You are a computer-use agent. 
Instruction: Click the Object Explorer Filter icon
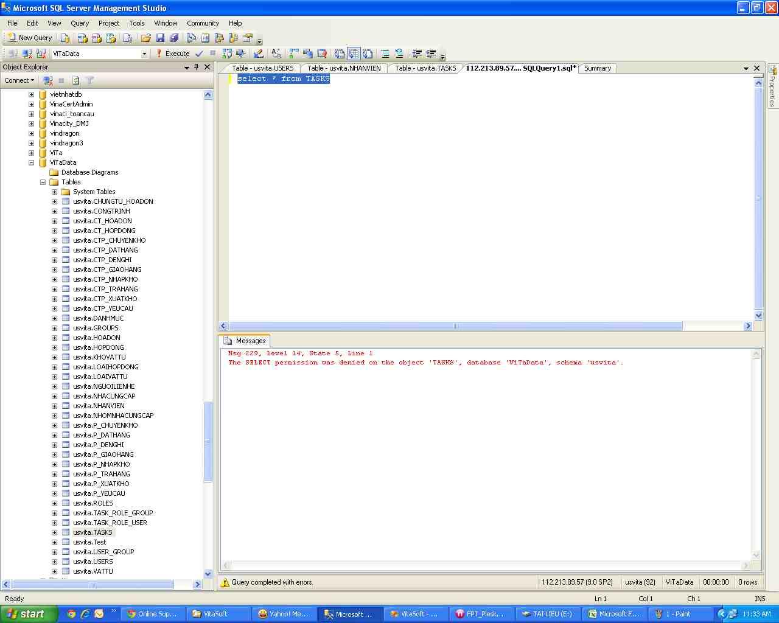(x=89, y=80)
